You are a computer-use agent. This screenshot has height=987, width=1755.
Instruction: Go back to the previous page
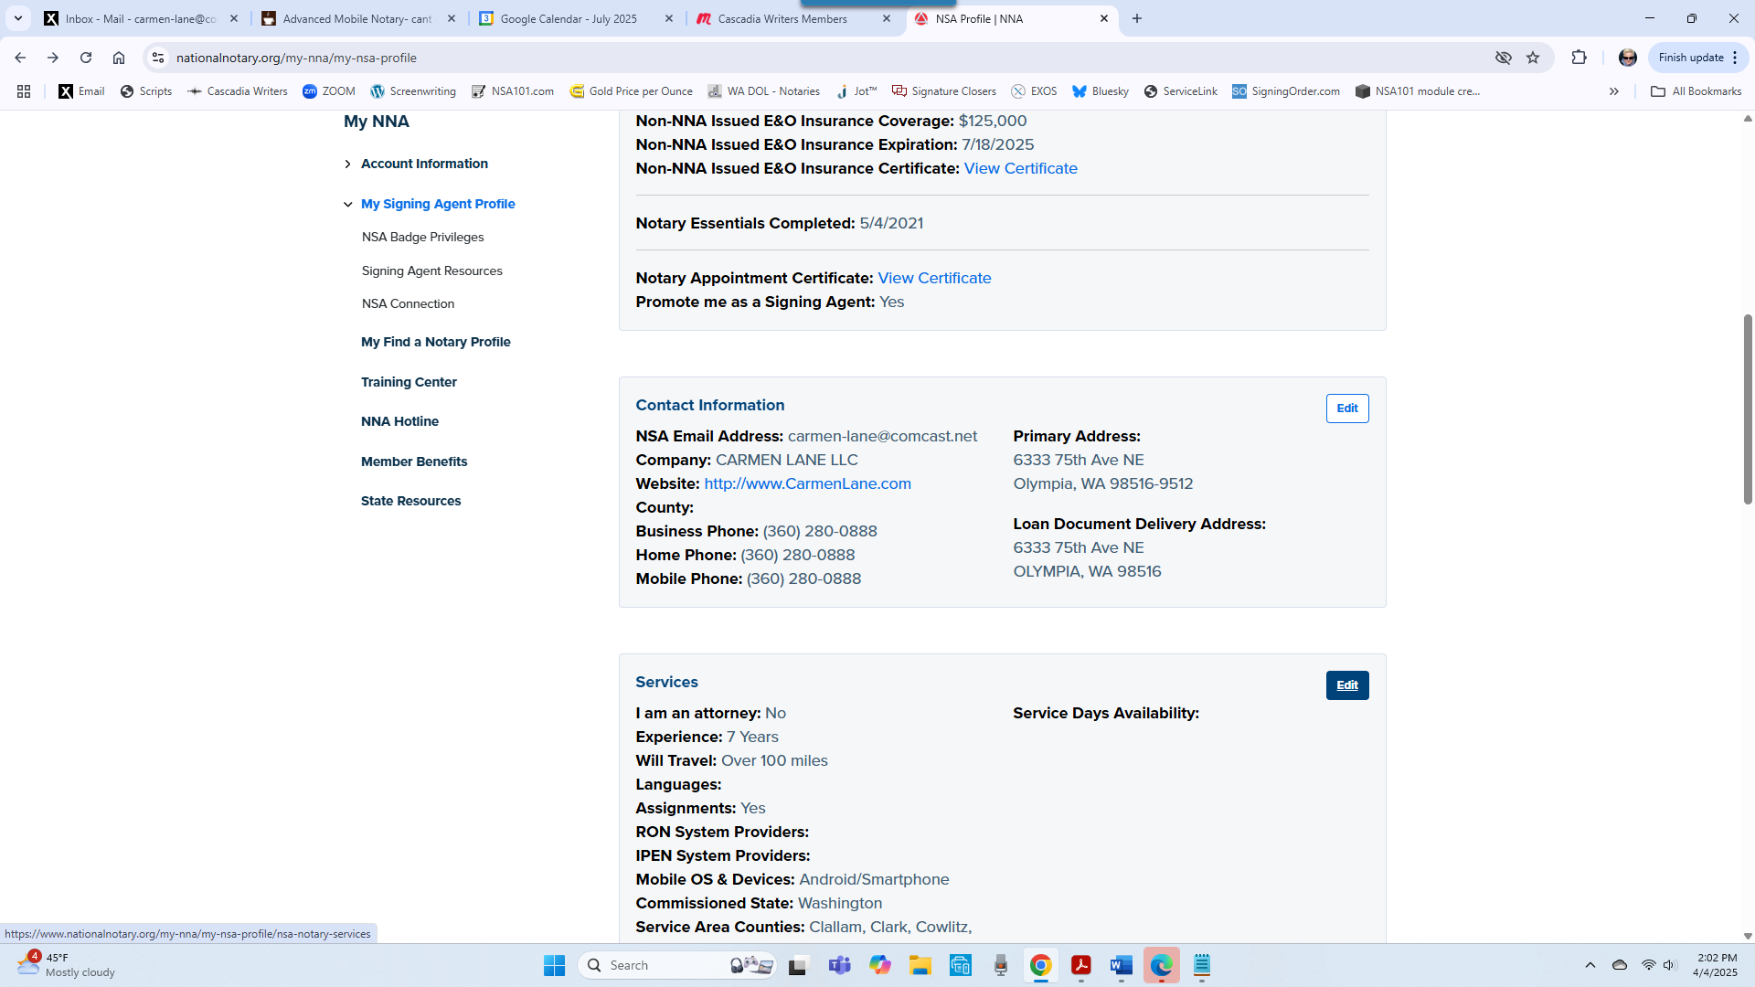coord(20,58)
